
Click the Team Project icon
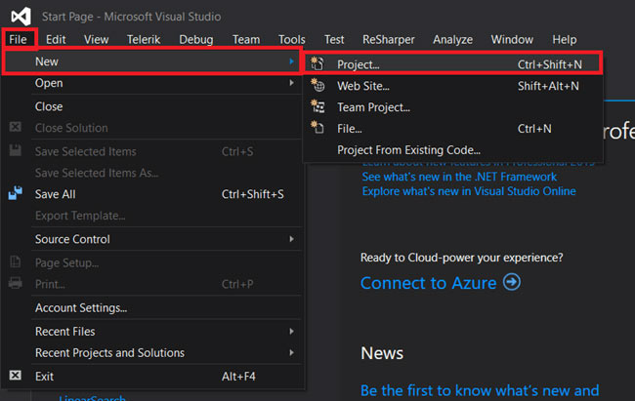coord(317,107)
